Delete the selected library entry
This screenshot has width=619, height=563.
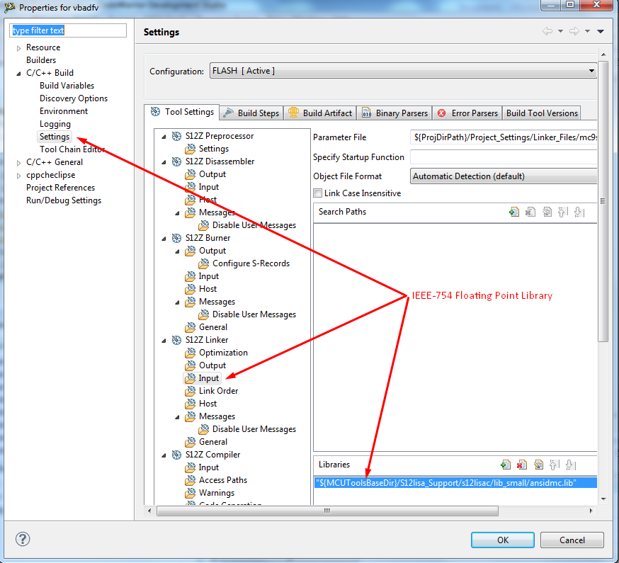coord(522,465)
